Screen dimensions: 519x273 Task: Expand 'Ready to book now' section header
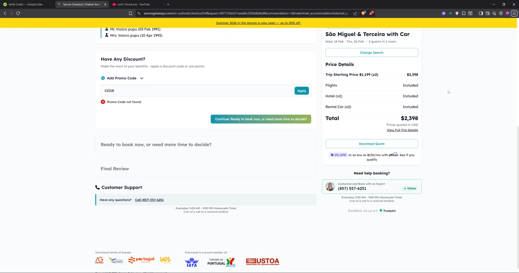pos(206,145)
